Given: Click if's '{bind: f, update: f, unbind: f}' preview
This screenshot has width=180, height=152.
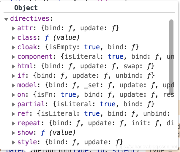Looking at the screenshot, I should point(94,76).
